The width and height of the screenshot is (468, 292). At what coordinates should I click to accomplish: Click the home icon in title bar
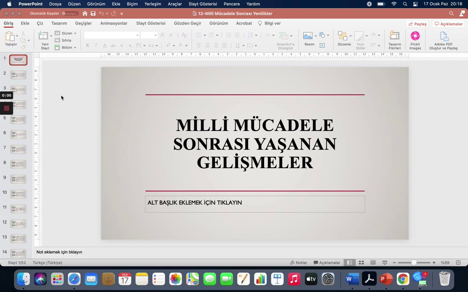pos(85,13)
